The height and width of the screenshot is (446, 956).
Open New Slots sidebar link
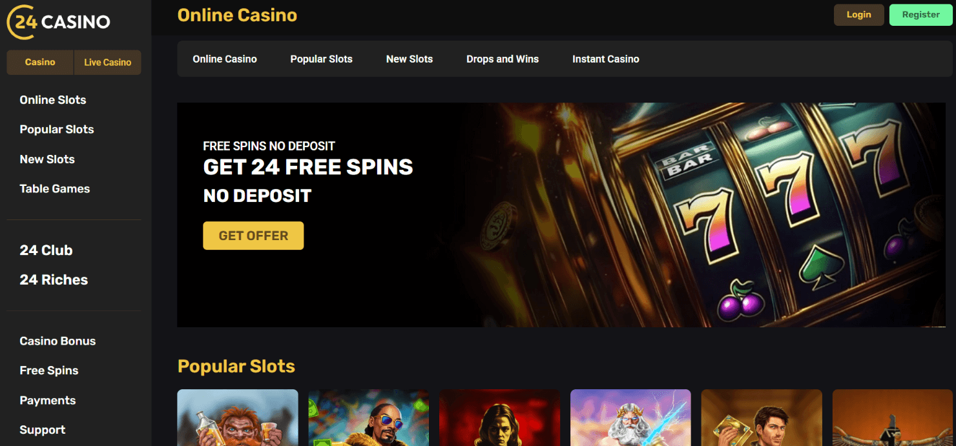47,159
